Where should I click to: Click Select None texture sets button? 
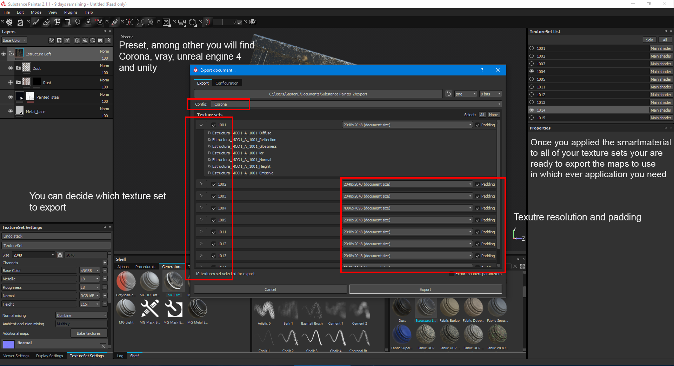pyautogui.click(x=493, y=115)
